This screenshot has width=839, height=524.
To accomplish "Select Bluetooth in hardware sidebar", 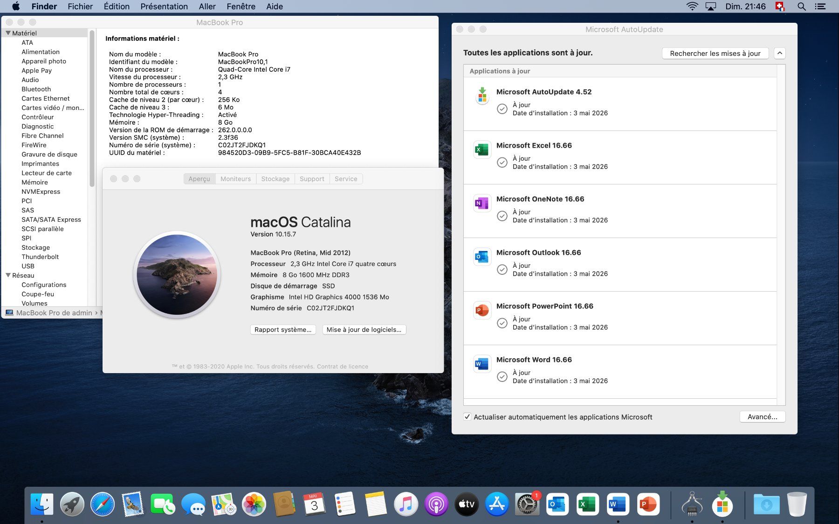I will pos(36,89).
